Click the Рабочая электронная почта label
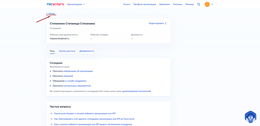Screen dimensions: 260x126 coord(64,35)
